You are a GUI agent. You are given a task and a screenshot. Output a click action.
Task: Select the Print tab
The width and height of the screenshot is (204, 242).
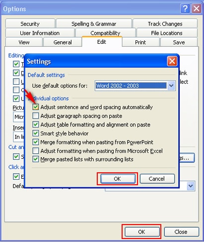(x=140, y=42)
